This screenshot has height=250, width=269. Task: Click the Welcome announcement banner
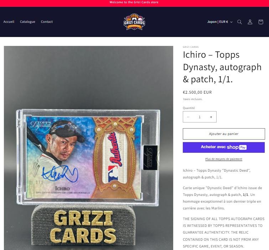(x=134, y=2)
